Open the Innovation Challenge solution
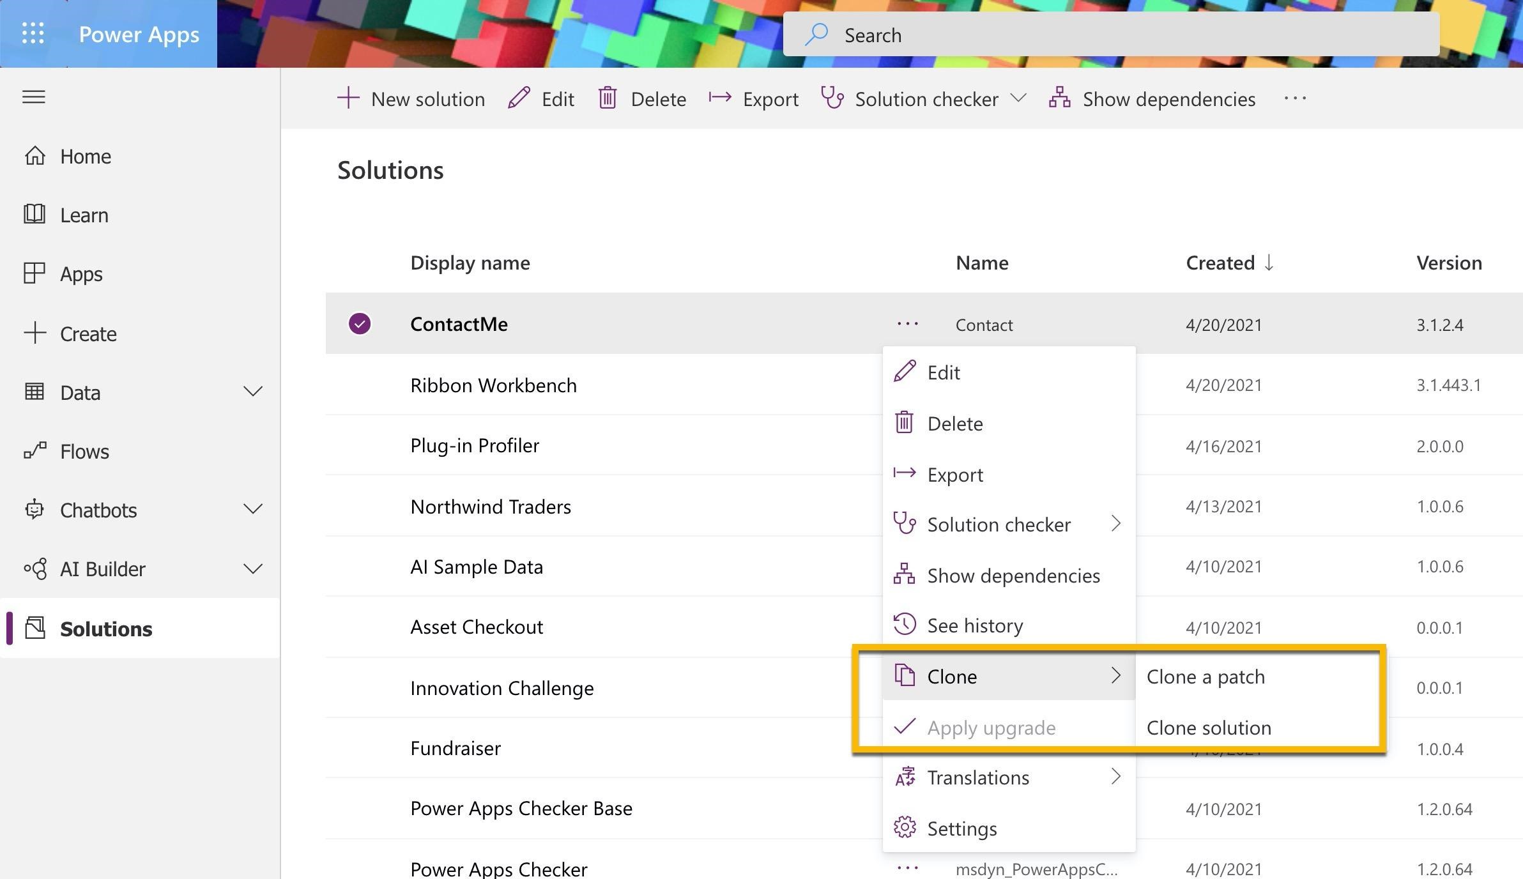This screenshot has width=1523, height=879. [x=502, y=688]
